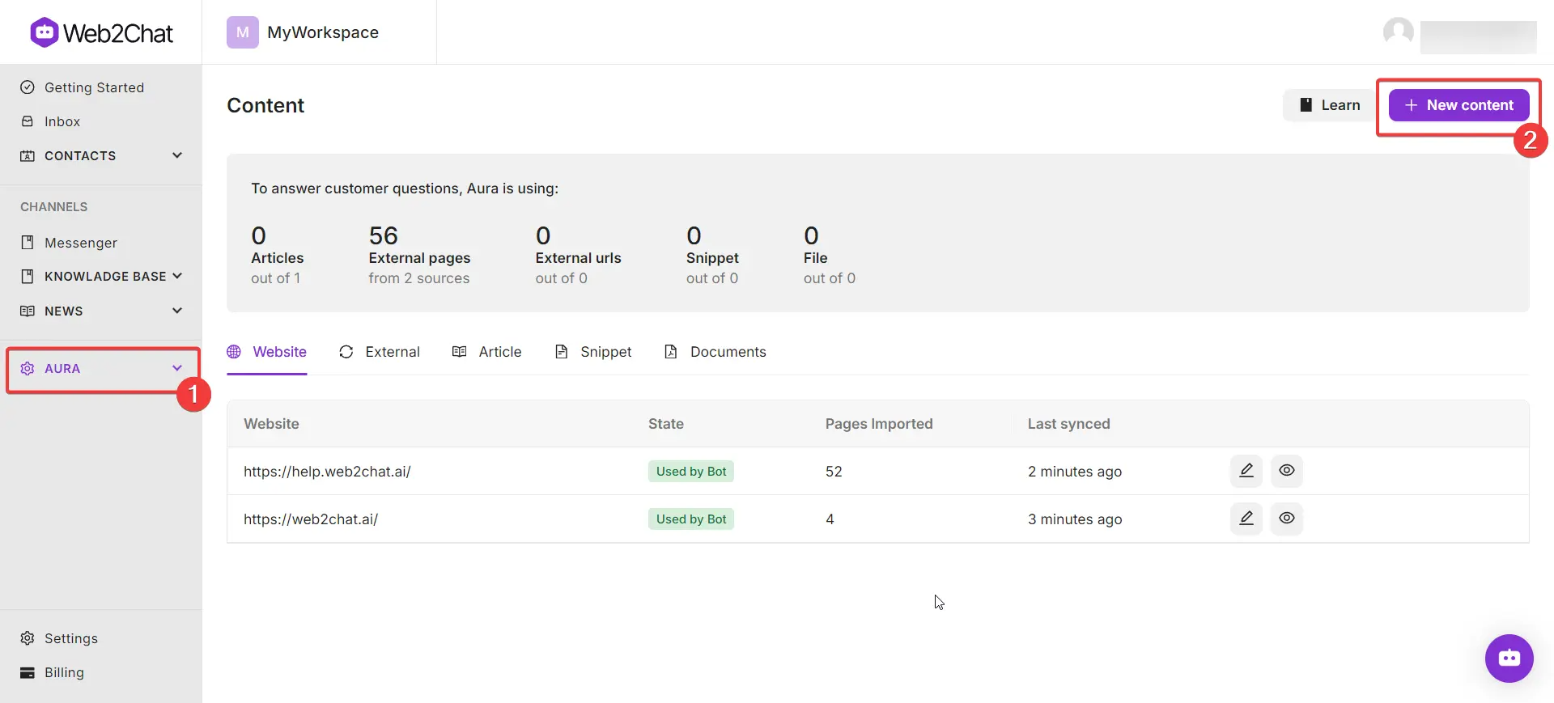Go to Billing page

click(64, 672)
